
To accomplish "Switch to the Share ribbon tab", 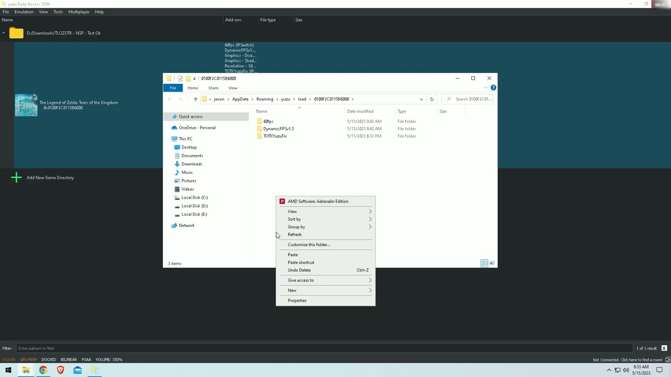I will 213,88.
